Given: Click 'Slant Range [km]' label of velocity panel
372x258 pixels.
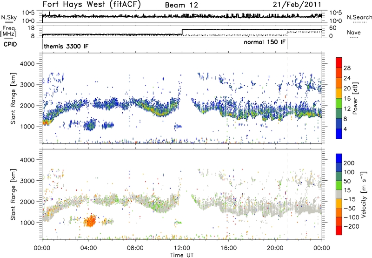Looking at the screenshot, I should point(13,194).
